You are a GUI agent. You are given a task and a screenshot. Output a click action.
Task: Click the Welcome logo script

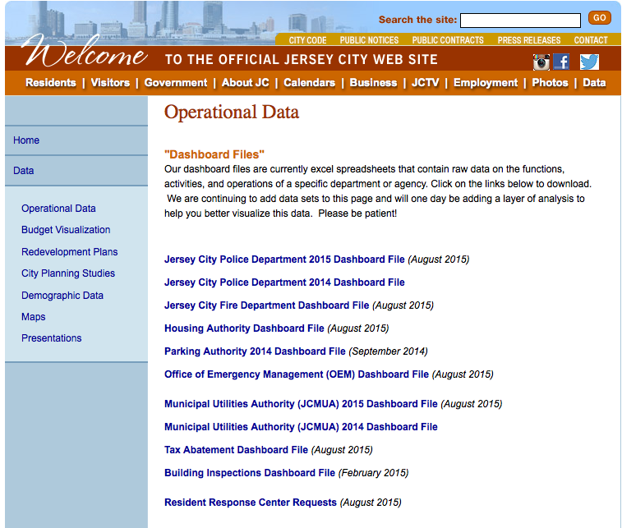coord(85,52)
